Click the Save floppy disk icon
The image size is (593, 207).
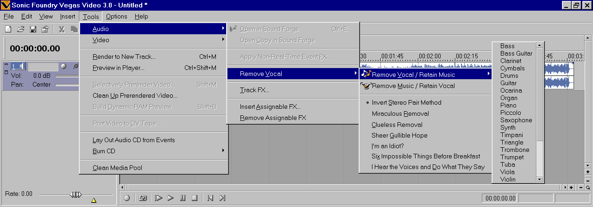click(x=33, y=29)
